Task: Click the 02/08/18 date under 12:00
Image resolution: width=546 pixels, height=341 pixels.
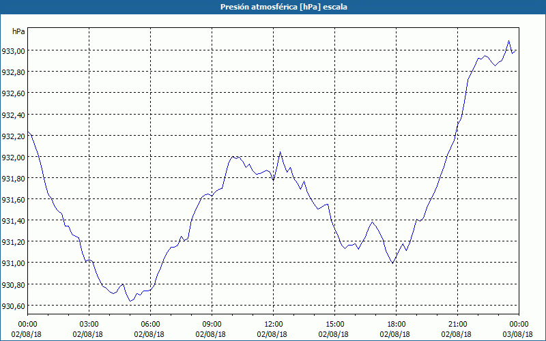Action: point(272,334)
